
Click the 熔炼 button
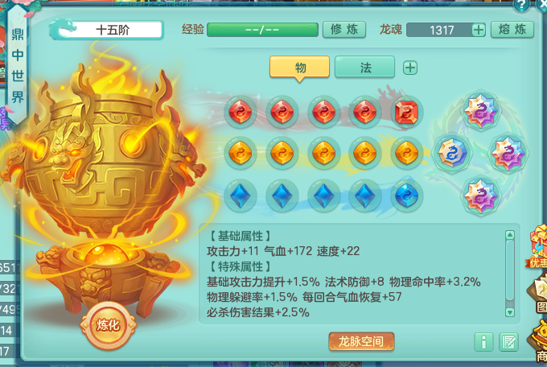point(512,29)
